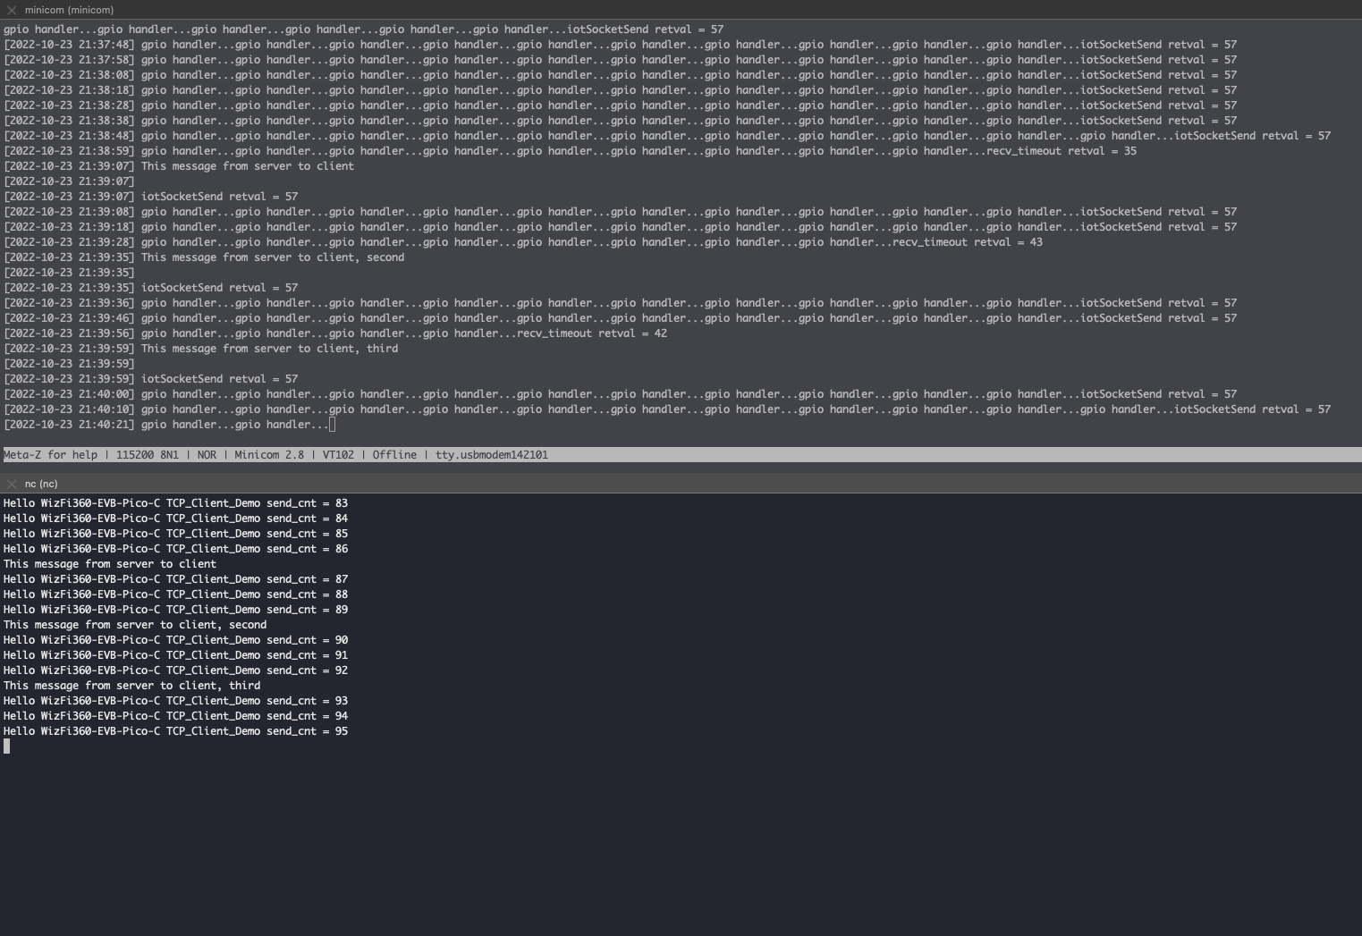Click the [2022-10-23 21:37:48] timestamp

click(70, 45)
